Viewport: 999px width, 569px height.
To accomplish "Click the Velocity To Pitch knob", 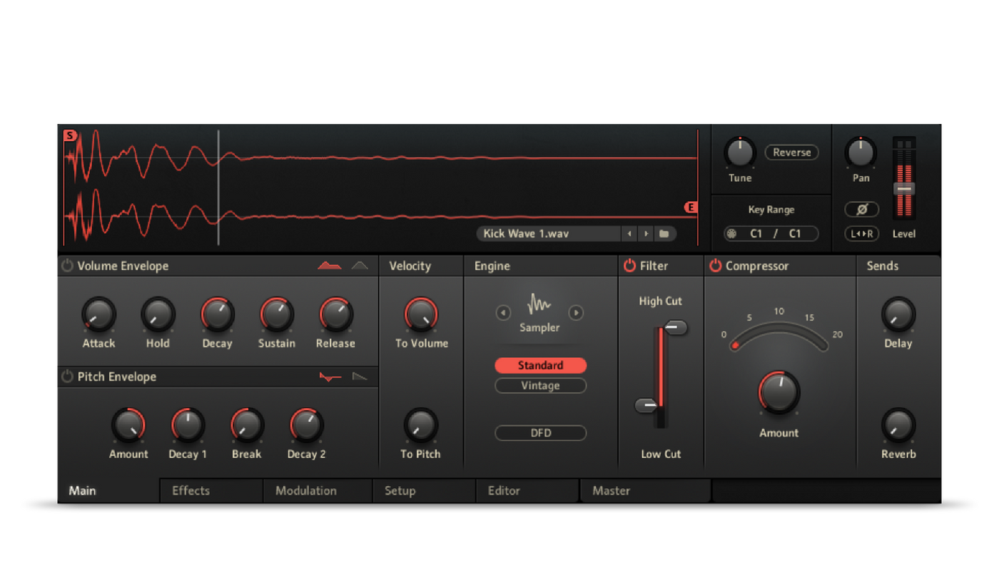I will click(x=420, y=426).
